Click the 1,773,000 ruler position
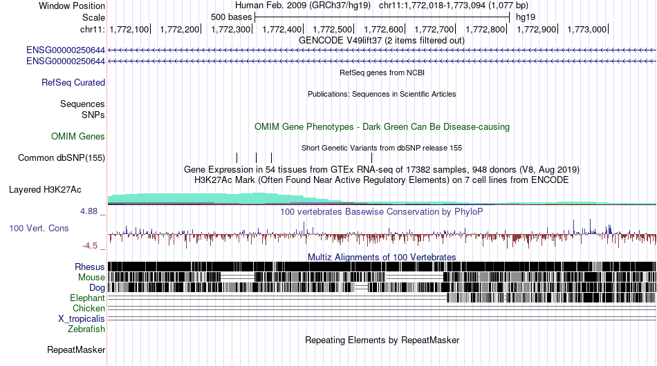This screenshot has width=657, height=366. pyautogui.click(x=587, y=29)
